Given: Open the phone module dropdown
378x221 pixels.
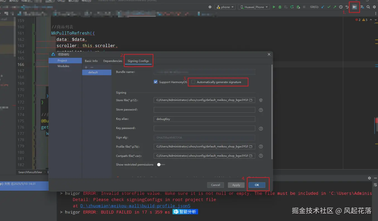Looking at the screenshot, I should [225, 7].
